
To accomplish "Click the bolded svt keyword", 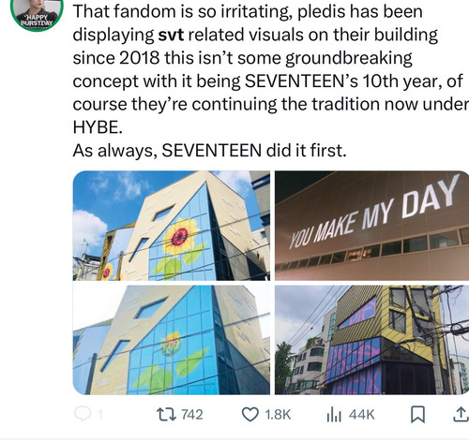I will (171, 35).
